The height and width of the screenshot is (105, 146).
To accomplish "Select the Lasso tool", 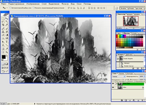I will tap(3, 22).
